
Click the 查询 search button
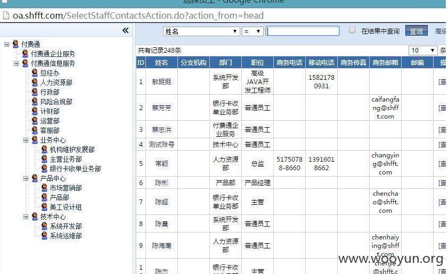pyautogui.click(x=416, y=31)
